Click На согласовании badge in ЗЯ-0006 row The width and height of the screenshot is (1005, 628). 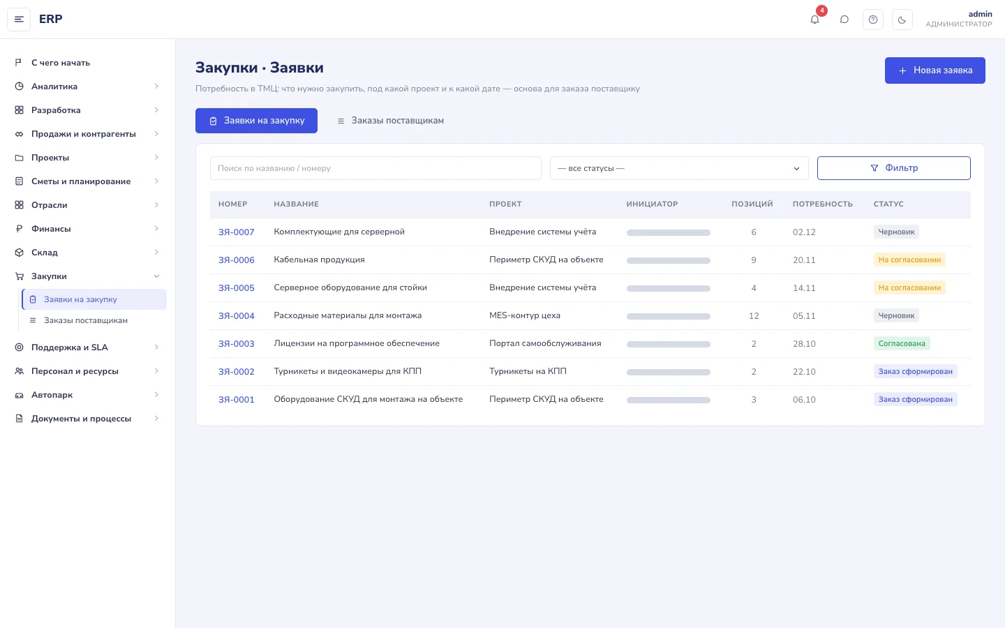click(x=909, y=260)
